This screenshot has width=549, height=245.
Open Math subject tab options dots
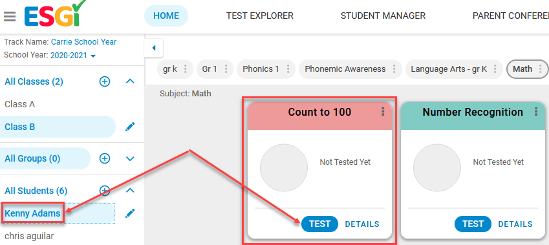coord(541,69)
